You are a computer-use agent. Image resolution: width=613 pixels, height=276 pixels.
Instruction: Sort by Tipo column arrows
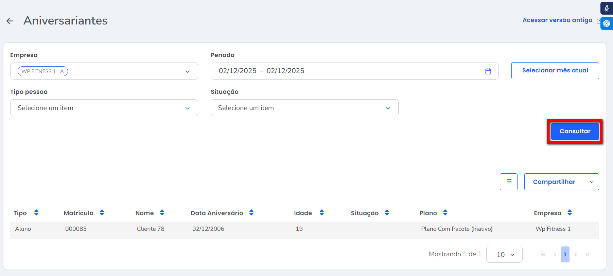(36, 213)
